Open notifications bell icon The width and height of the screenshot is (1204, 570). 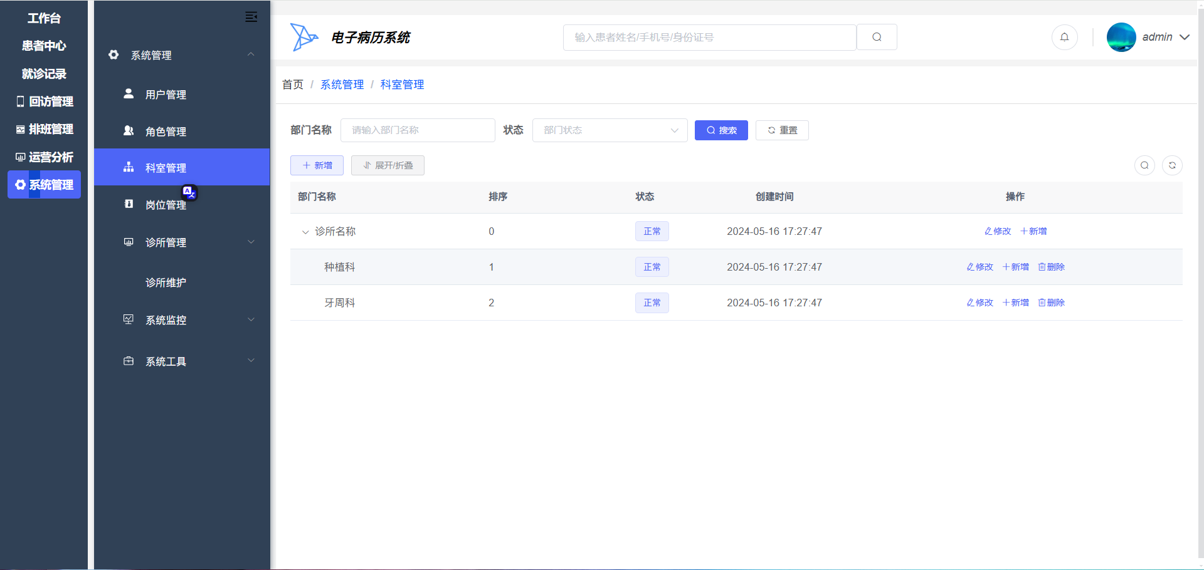point(1064,37)
